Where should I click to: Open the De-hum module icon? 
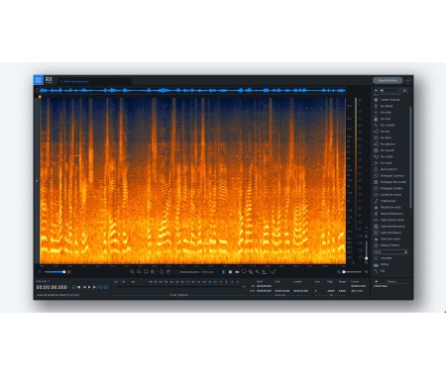coord(376,138)
